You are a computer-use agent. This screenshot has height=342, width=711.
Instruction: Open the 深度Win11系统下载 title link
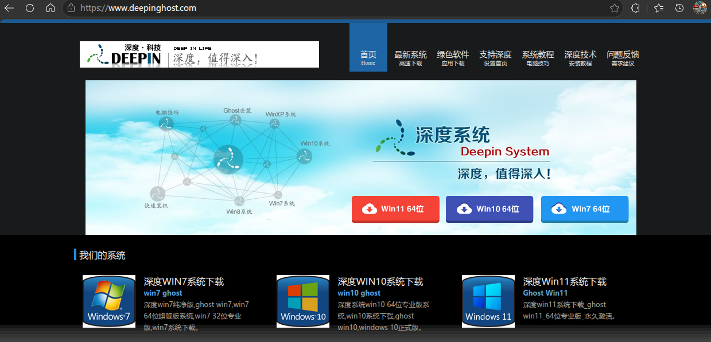click(565, 282)
